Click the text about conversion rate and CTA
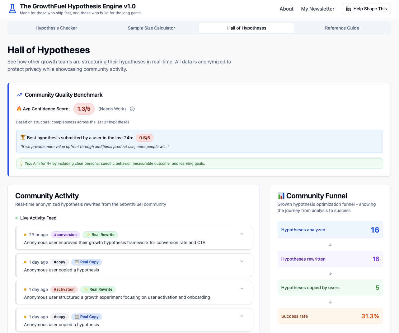399x333 pixels. (x=115, y=243)
